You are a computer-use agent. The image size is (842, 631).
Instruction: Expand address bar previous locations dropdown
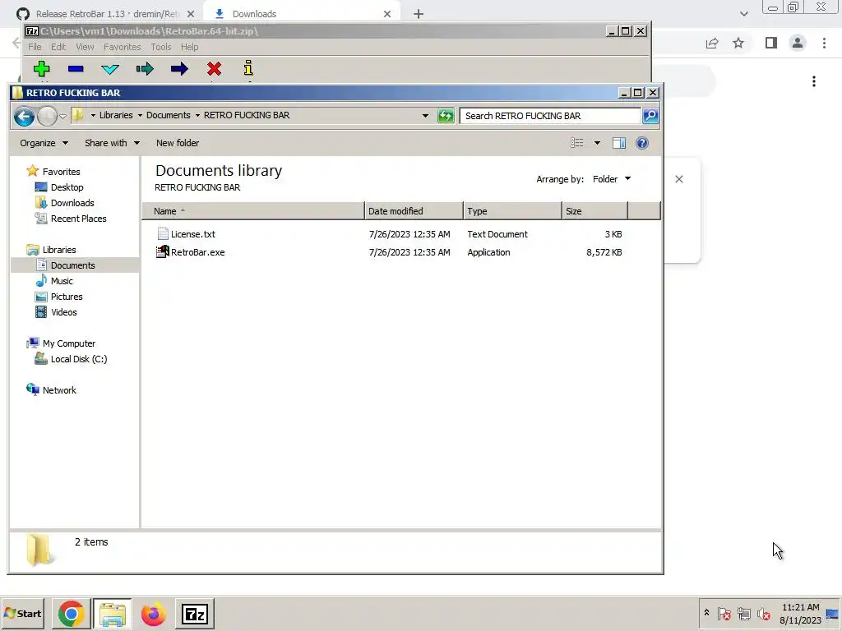pos(425,115)
